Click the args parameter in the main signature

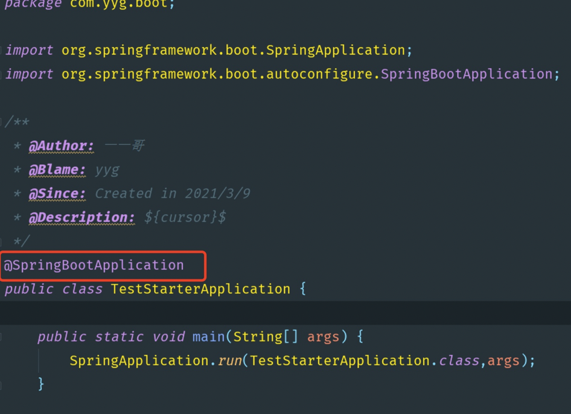(323, 337)
